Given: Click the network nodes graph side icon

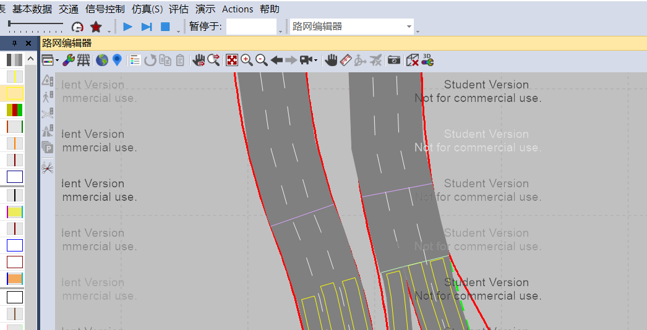Looking at the screenshot, I should click(x=48, y=168).
